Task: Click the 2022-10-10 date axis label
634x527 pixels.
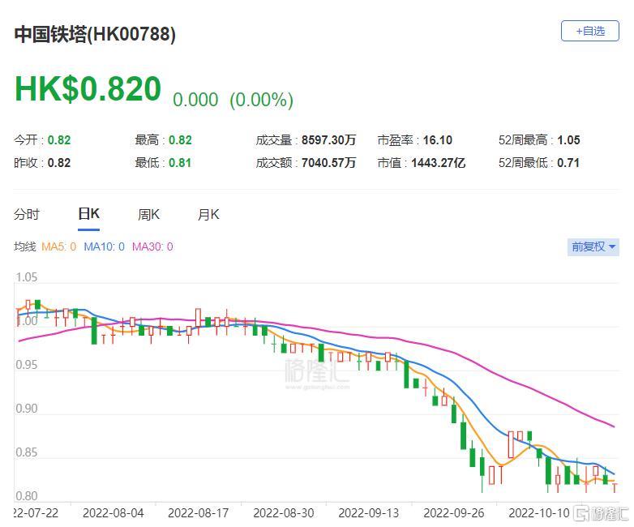Action: [x=539, y=513]
